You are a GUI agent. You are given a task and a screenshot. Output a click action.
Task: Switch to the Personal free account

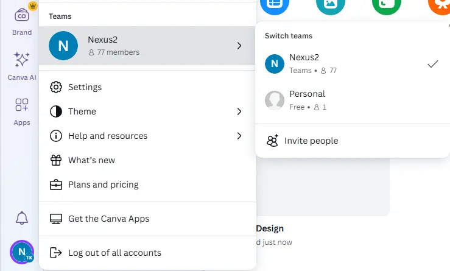point(352,100)
